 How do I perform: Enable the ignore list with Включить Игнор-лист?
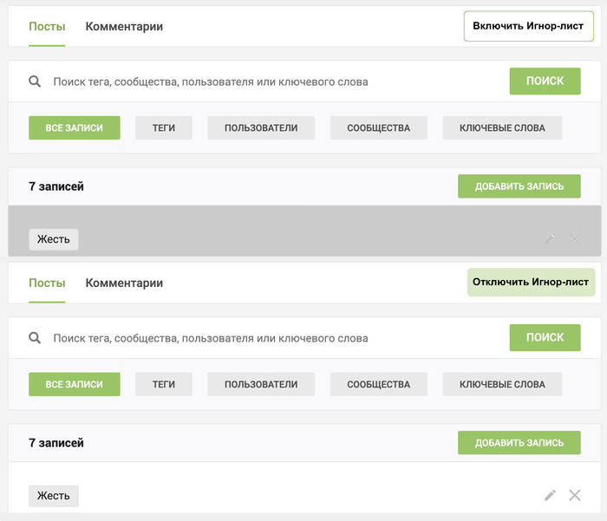click(x=528, y=26)
